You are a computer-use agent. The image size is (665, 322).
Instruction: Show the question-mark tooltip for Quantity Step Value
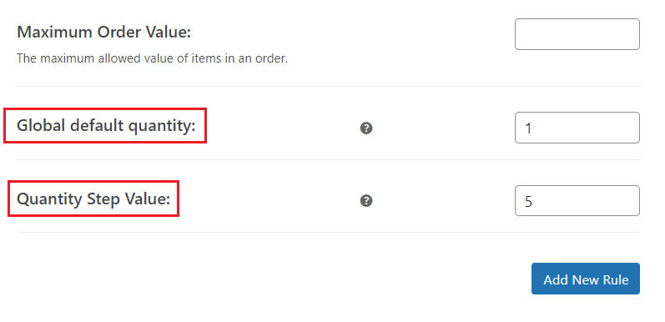tap(366, 201)
